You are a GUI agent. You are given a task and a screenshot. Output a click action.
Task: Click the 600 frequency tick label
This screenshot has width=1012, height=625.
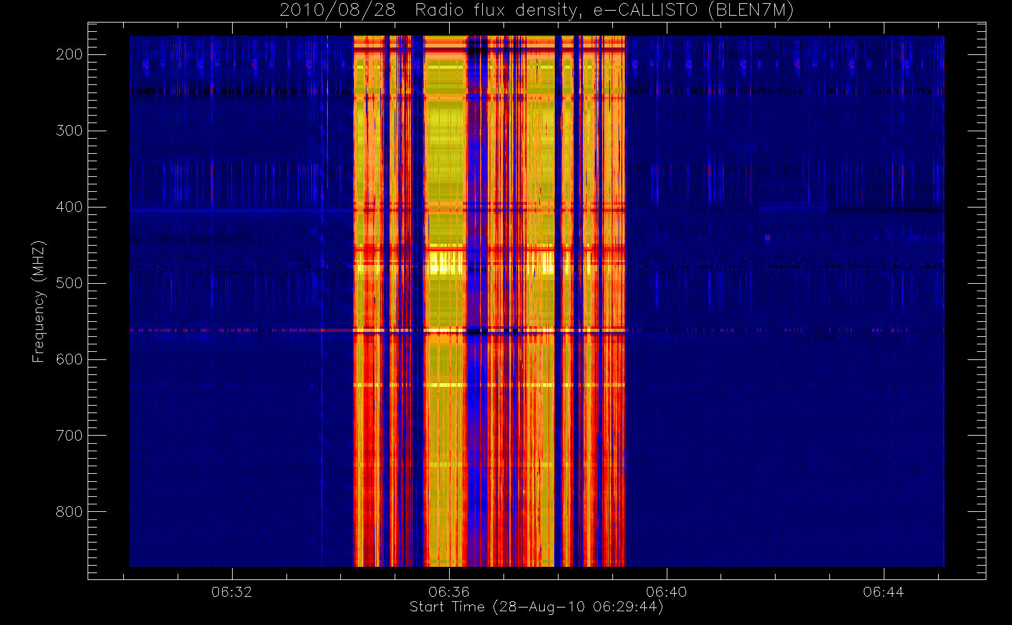tap(69, 359)
